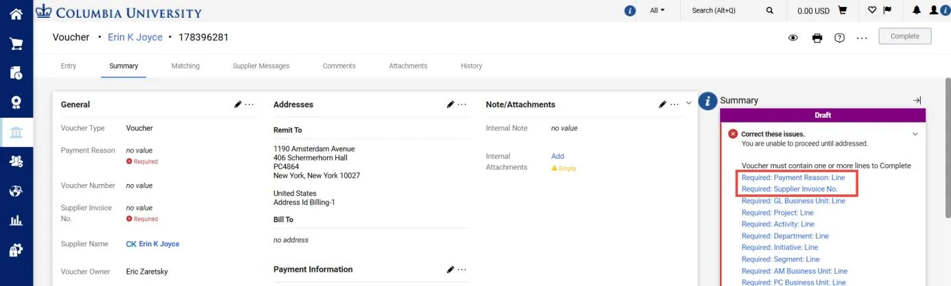Open the Attachments tab
951x286 pixels.
pos(408,66)
